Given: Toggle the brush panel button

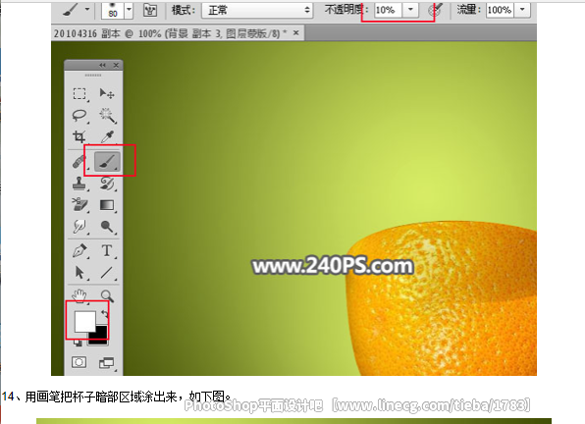Looking at the screenshot, I should [150, 11].
